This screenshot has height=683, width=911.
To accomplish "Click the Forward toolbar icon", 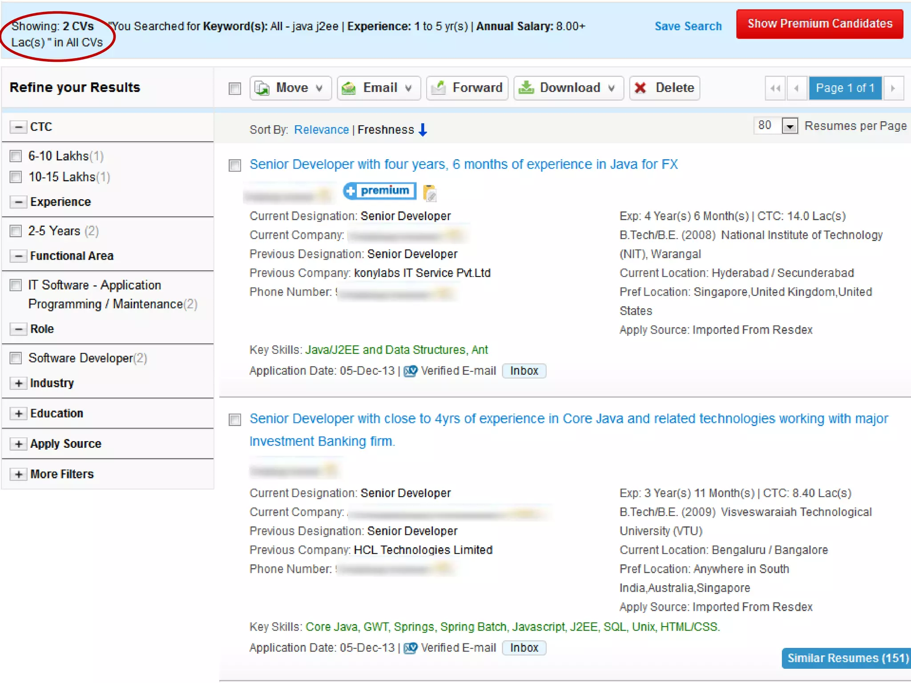I will click(x=439, y=88).
